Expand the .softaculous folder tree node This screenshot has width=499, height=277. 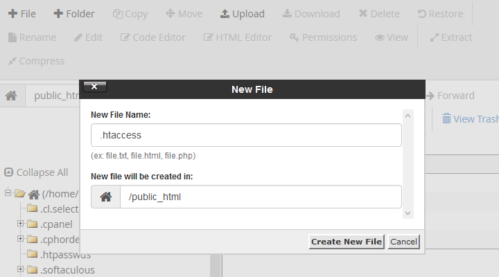click(20, 269)
